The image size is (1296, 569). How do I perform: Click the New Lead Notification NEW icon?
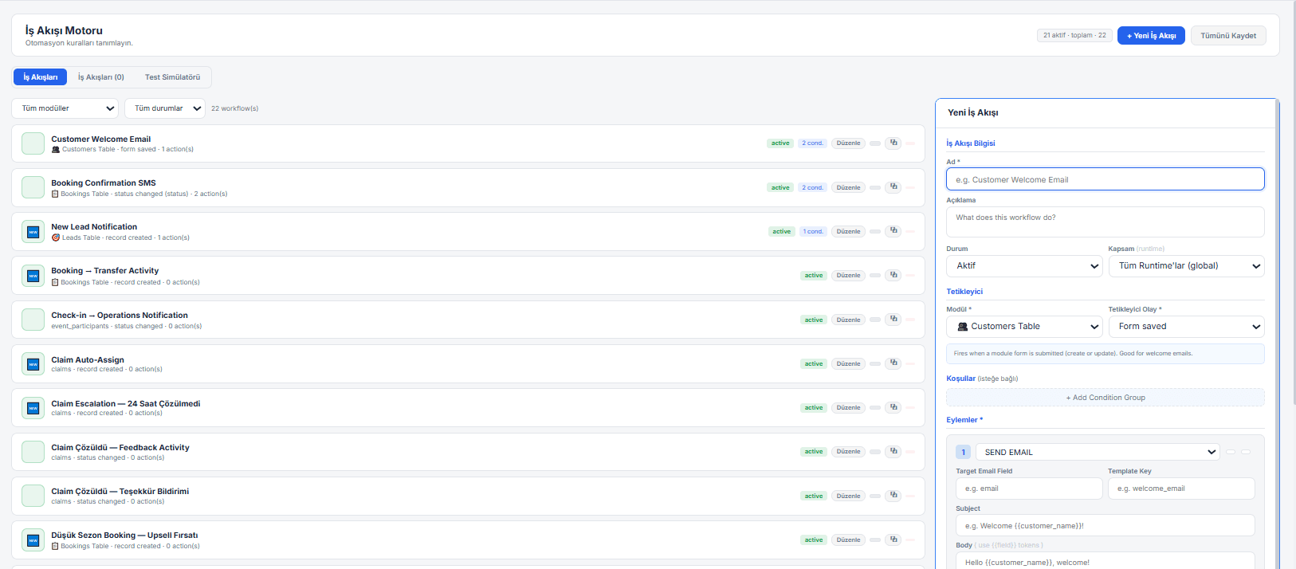point(33,232)
